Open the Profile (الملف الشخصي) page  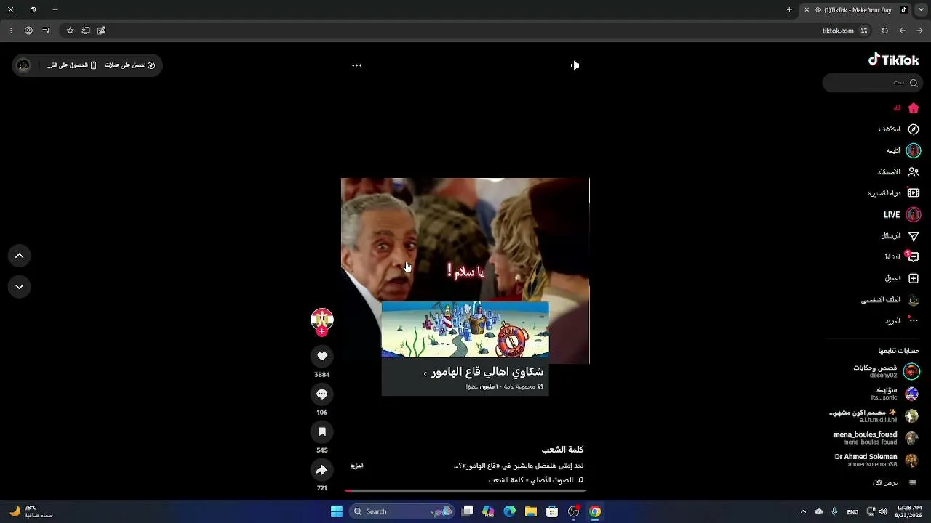(x=890, y=300)
